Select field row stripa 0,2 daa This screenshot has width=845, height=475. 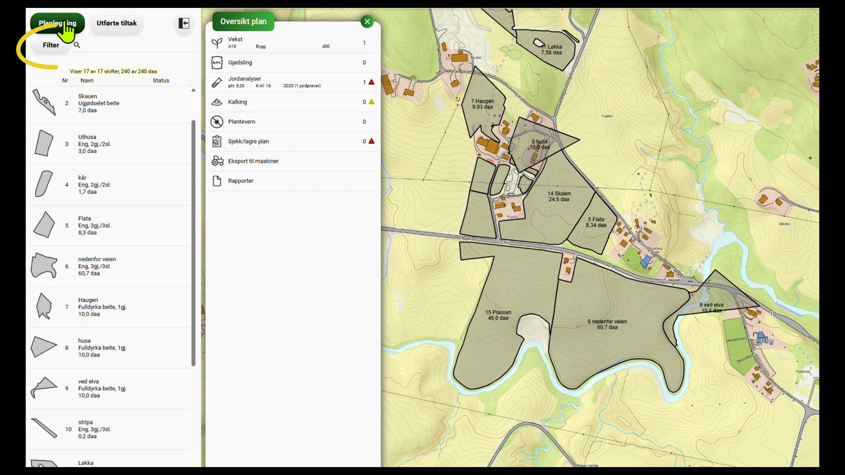tap(110, 429)
